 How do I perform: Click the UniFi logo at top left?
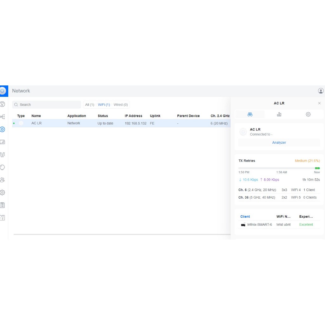3,91
